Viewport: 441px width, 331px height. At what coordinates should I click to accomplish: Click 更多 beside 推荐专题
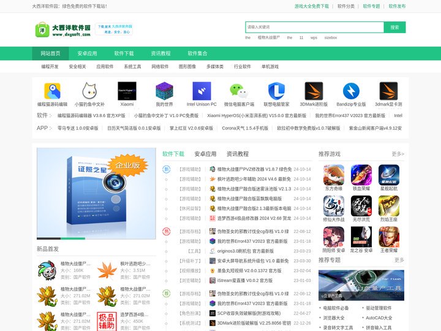coord(399,260)
